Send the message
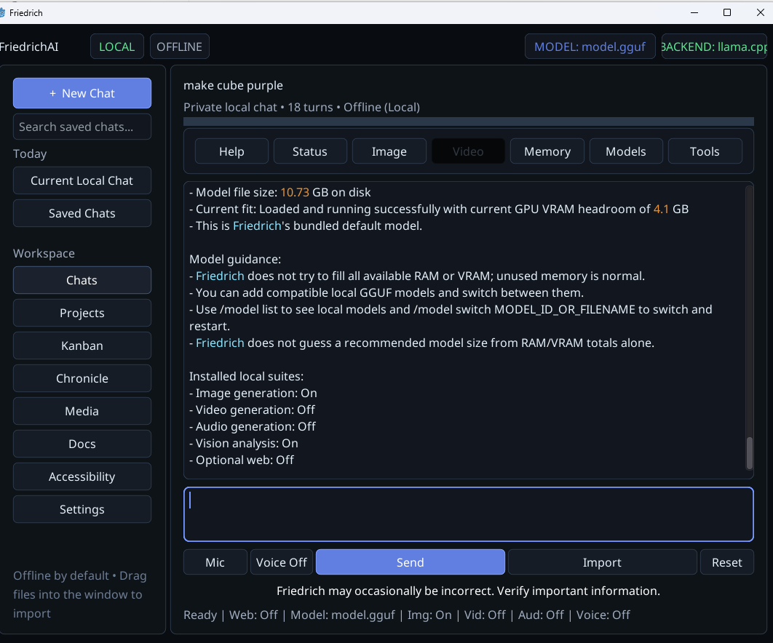This screenshot has height=643, width=773. (411, 562)
